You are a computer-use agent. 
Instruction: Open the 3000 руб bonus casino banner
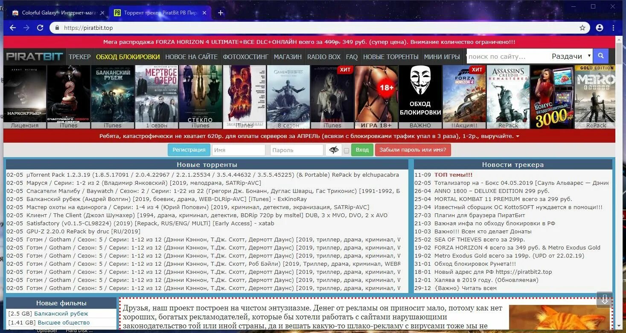[552, 97]
